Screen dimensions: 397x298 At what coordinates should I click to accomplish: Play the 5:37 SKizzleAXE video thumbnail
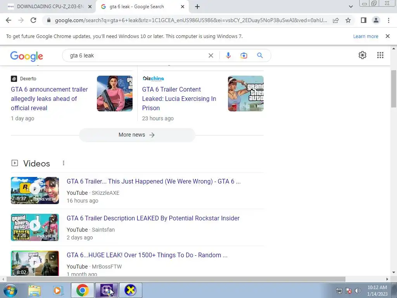tap(35, 190)
